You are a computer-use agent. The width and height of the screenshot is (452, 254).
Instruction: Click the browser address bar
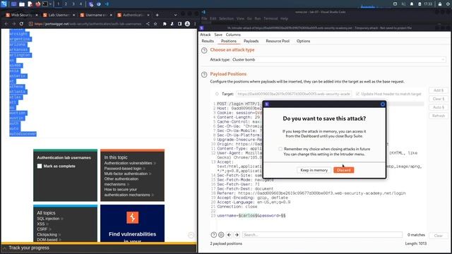point(88,24)
